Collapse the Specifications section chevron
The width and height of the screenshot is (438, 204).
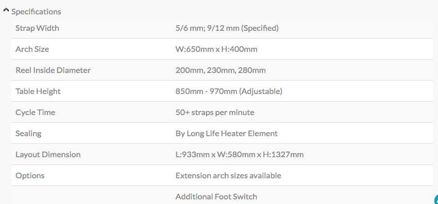click(6, 10)
